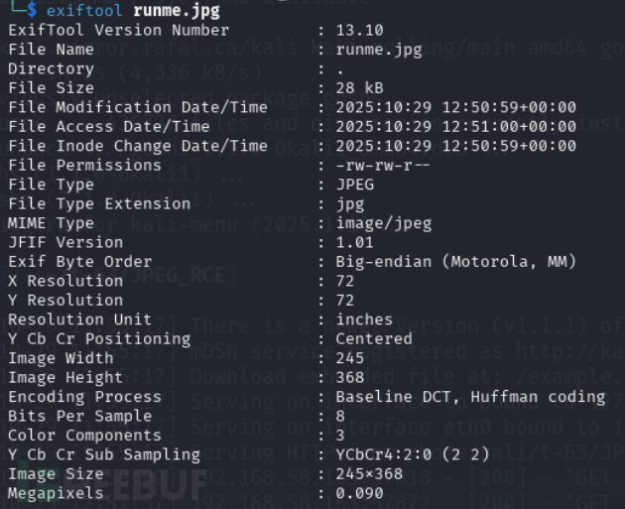Click the Big-endian (Motorola, MM) text
The height and width of the screenshot is (509, 625).
point(455,262)
